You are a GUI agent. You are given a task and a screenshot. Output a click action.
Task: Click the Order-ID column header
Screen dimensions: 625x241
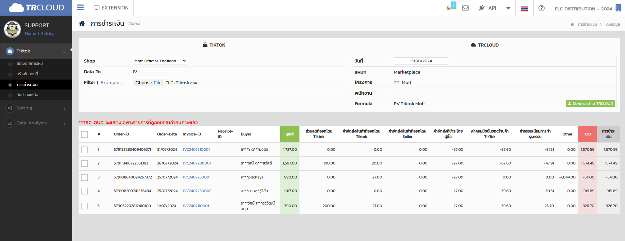coord(121,134)
